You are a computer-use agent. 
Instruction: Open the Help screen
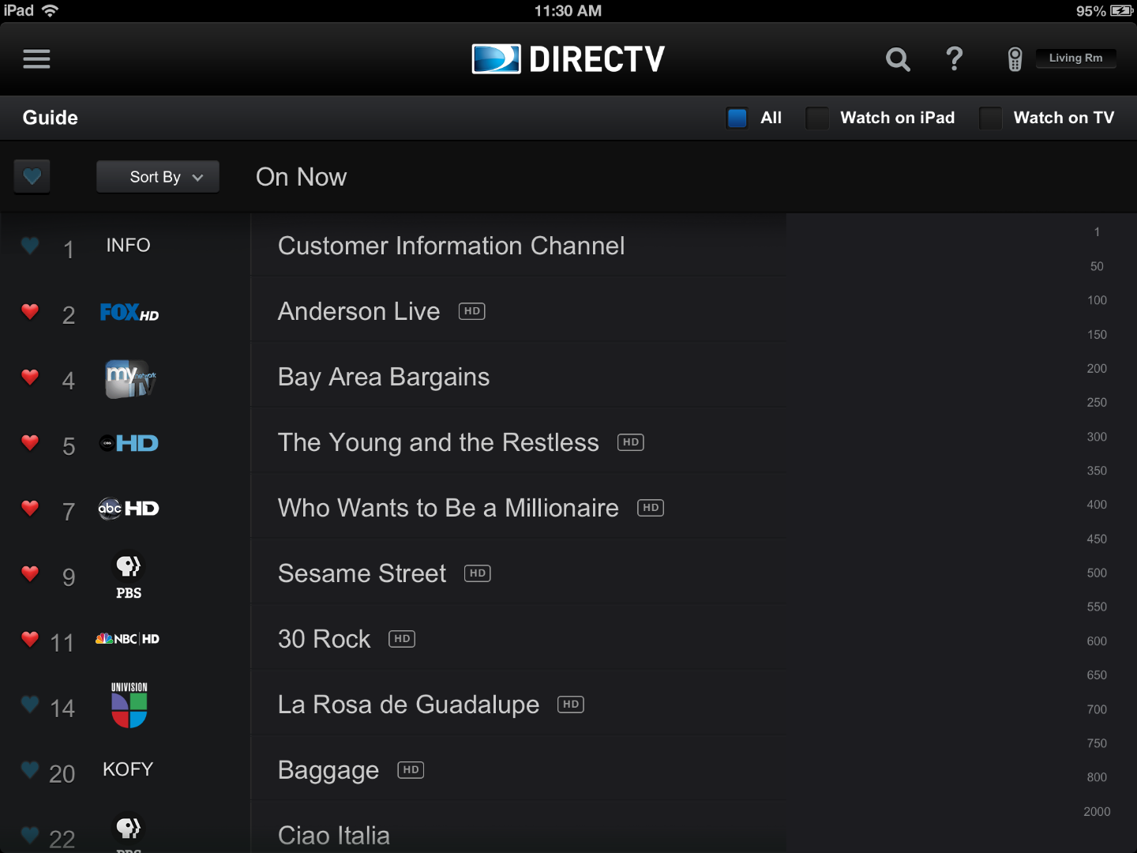(x=955, y=58)
